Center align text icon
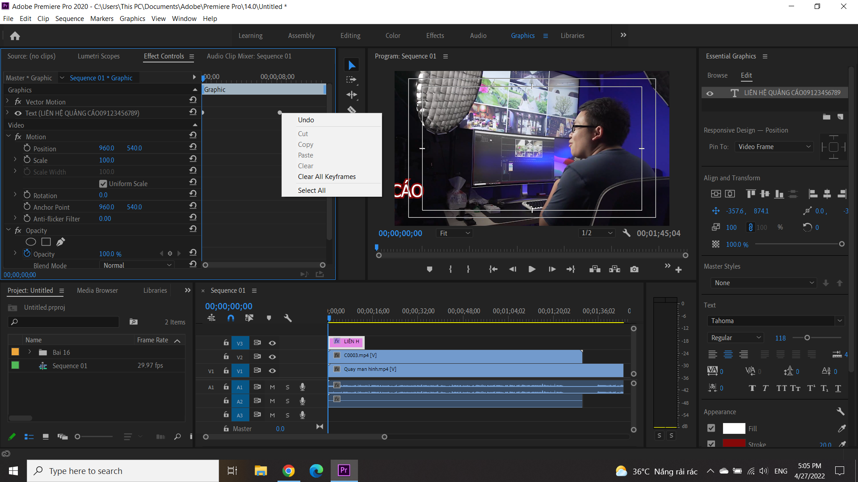Screen dimensions: 858x482 click(728, 354)
